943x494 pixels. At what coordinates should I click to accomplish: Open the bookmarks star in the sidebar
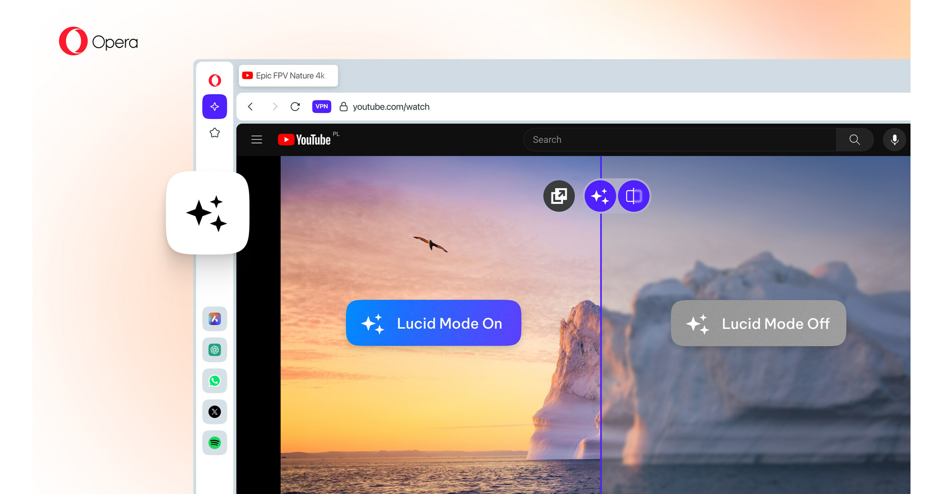click(x=215, y=133)
